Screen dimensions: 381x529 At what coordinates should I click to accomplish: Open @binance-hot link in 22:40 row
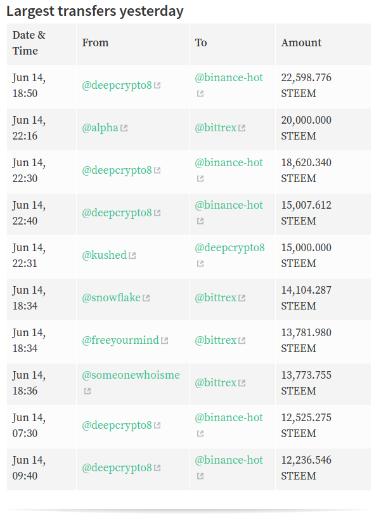click(x=229, y=205)
